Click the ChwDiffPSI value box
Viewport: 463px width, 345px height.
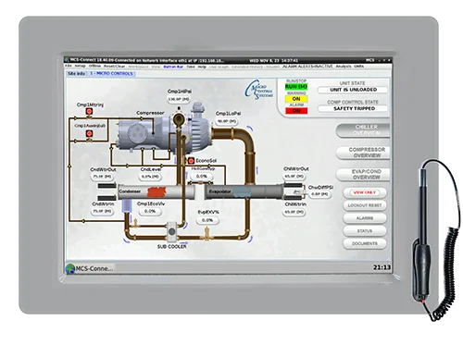tap(319, 194)
